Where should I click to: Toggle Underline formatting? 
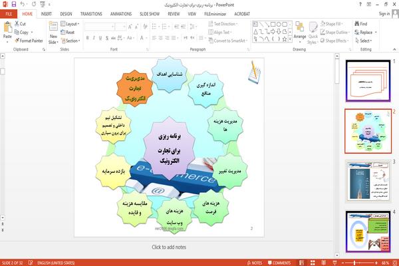[100, 38]
